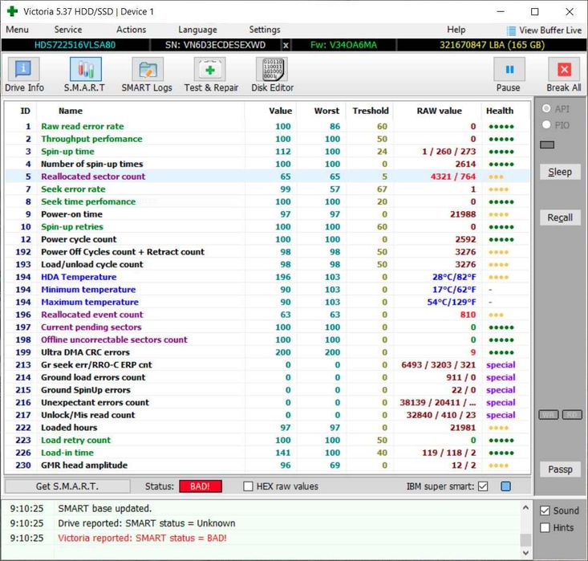
Task: Select the Load/unload cycle count row
Action: pyautogui.click(x=267, y=265)
